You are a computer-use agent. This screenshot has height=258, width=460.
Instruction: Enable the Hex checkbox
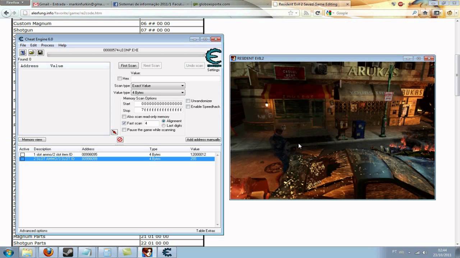tap(120, 78)
